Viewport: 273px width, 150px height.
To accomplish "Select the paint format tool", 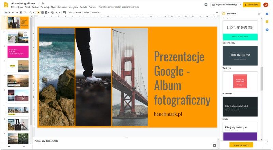I will point(25,12).
